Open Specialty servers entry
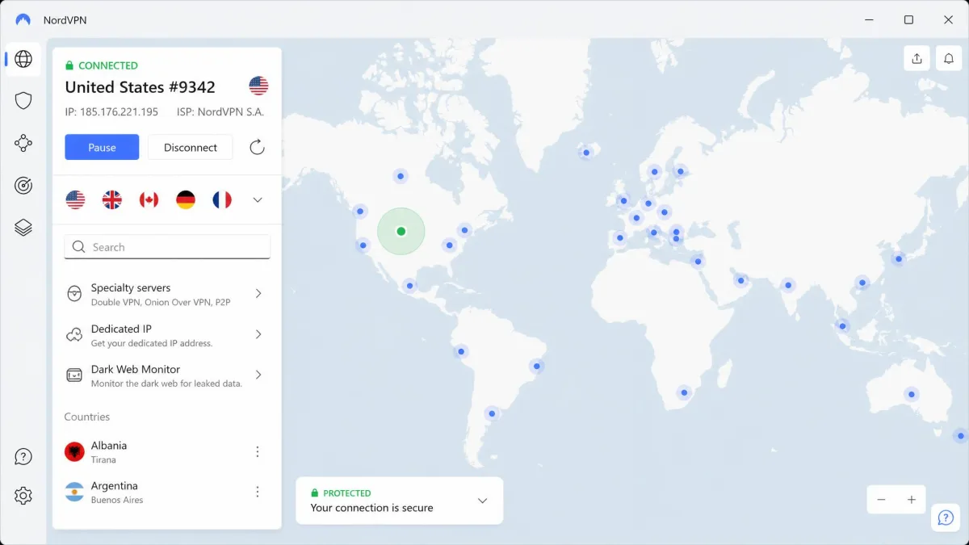 pos(167,294)
